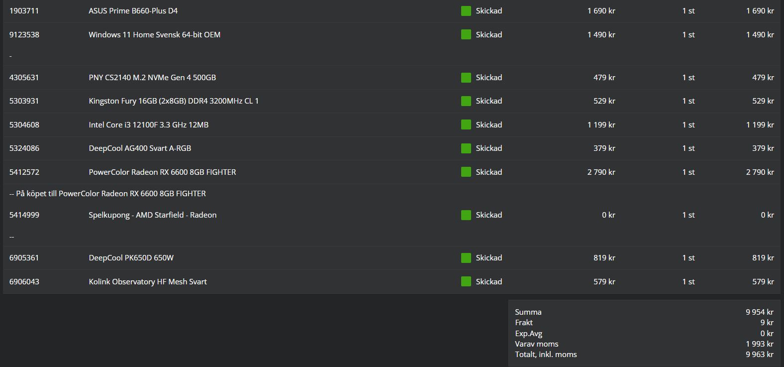This screenshot has height=367, width=784.
Task: Click the green status icon for DeepCool AG400
Action: pos(466,148)
